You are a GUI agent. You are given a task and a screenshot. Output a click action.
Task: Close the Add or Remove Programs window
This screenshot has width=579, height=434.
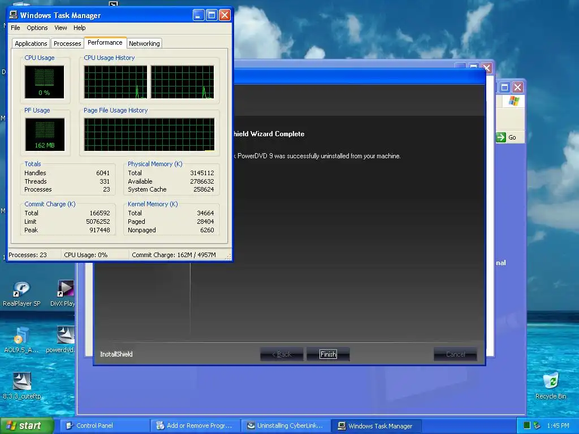(487, 68)
